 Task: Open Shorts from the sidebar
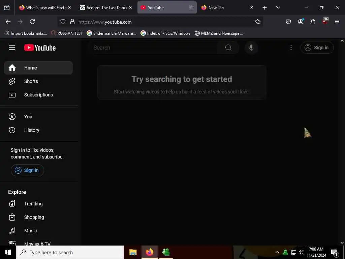(38, 81)
